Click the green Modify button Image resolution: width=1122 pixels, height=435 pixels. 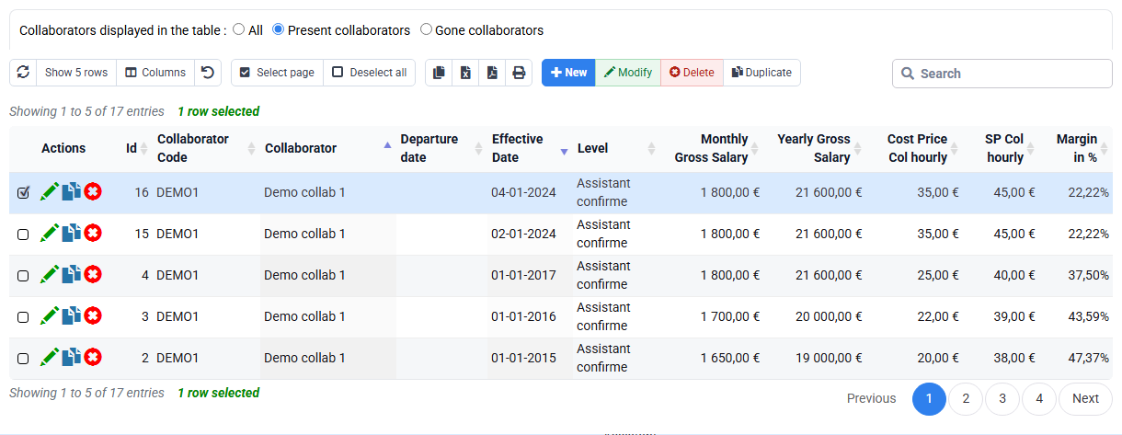627,73
